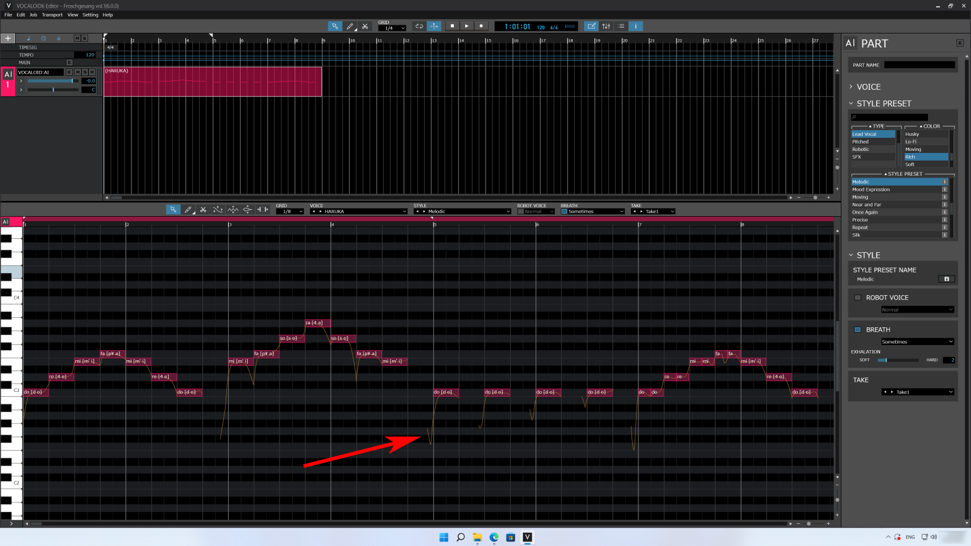Toggle the Breath checkbox in Style panel
The height and width of the screenshot is (546, 971).
[x=858, y=330]
